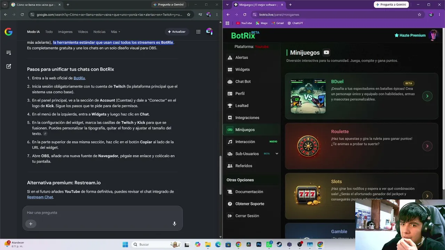
Task: Open the Maps bookmark
Action: click(262, 23)
